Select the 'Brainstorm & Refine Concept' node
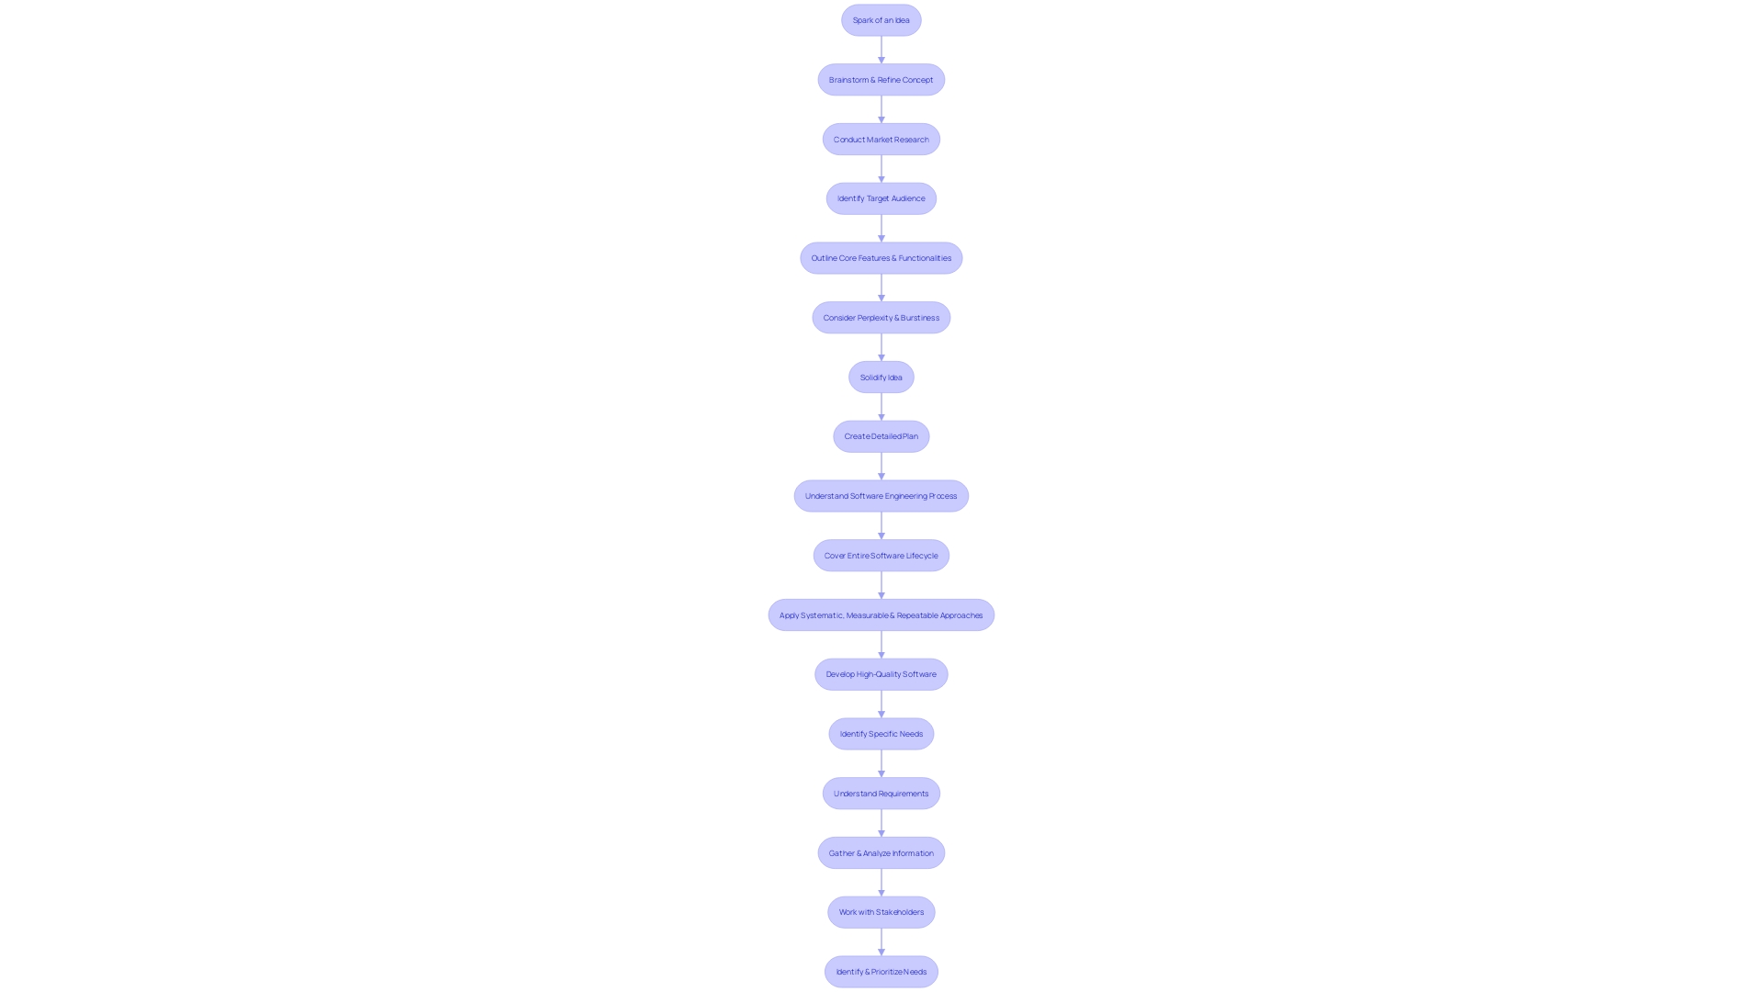This screenshot has width=1763, height=992. [x=881, y=79]
